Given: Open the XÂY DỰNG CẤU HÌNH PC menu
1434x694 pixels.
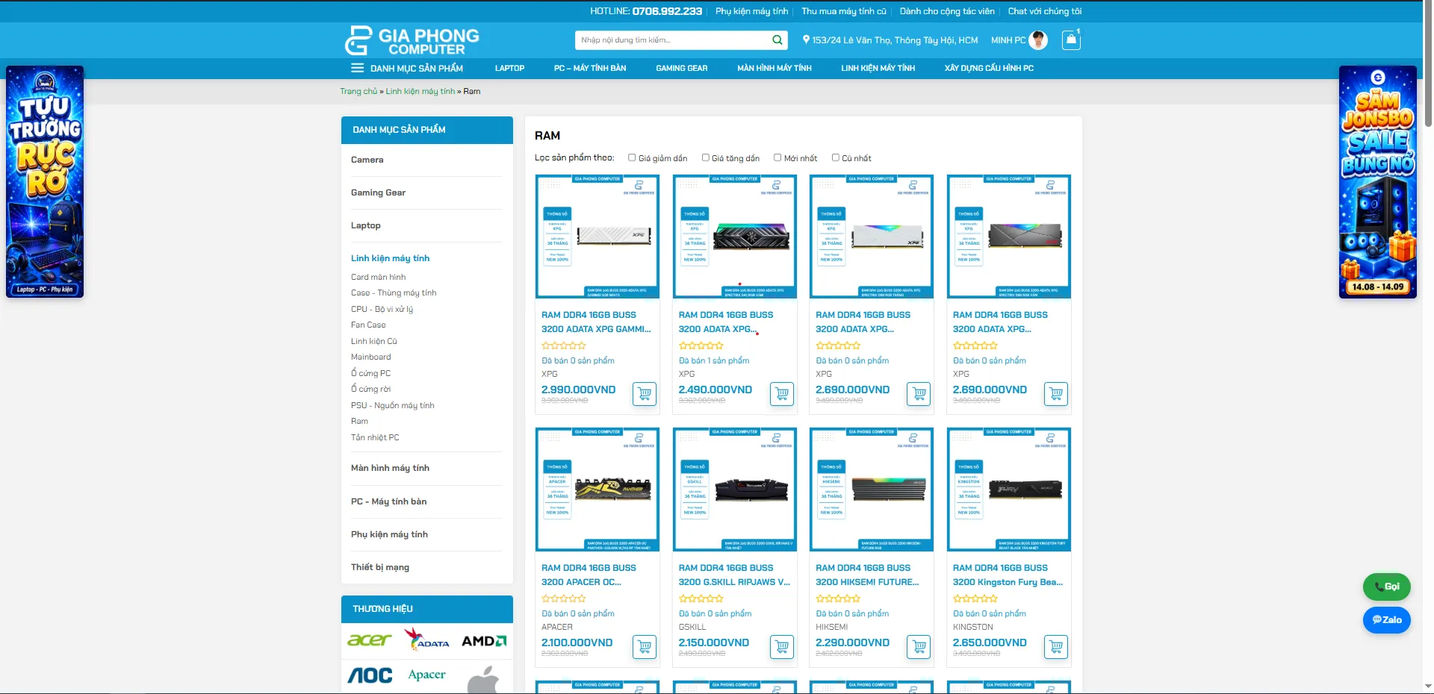Looking at the screenshot, I should click(x=990, y=68).
